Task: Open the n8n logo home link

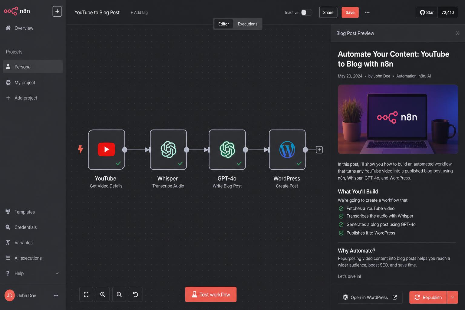Action: pos(17,11)
